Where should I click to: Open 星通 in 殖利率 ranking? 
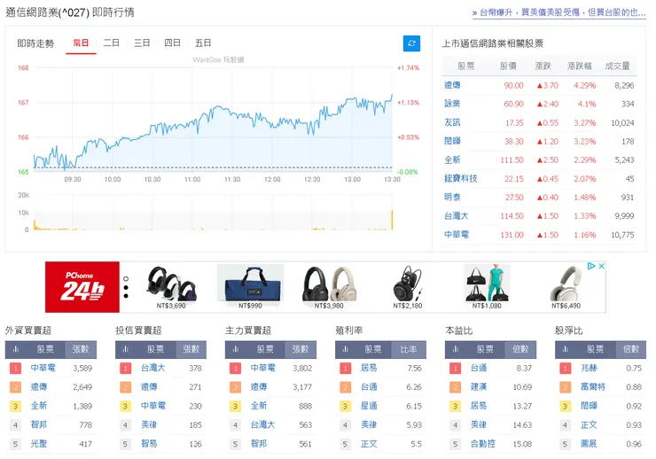pyautogui.click(x=369, y=406)
